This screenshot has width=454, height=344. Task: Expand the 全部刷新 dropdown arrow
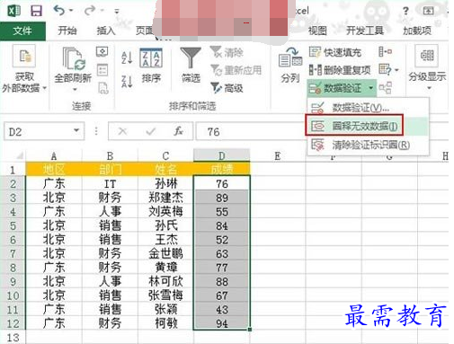[75, 89]
